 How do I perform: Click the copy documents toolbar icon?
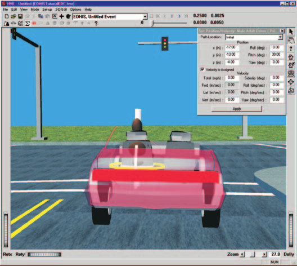point(40,16)
